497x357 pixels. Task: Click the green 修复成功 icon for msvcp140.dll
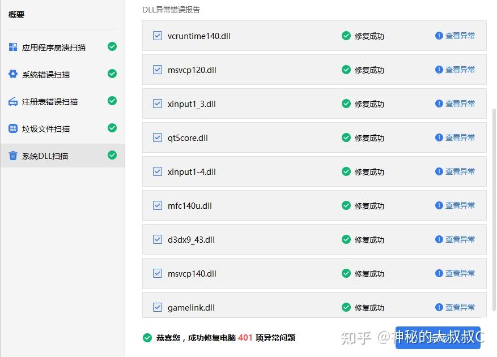346,273
